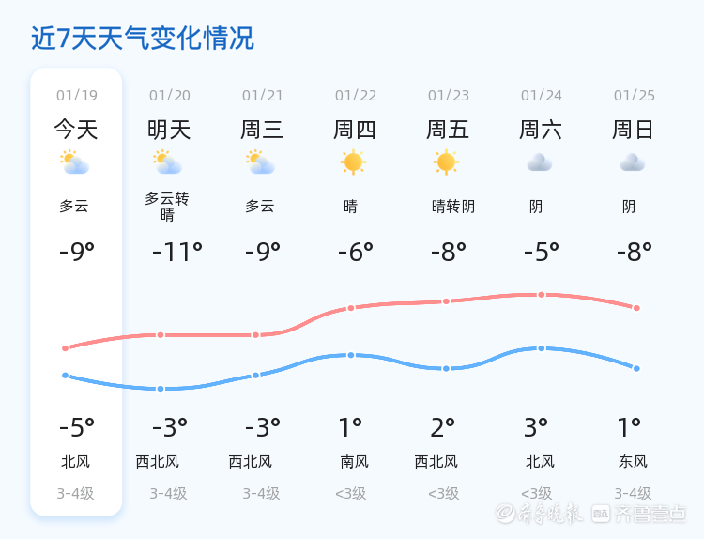Click the 齐鲁壹点 watermark logo
This screenshot has height=539, width=704.
click(x=650, y=514)
